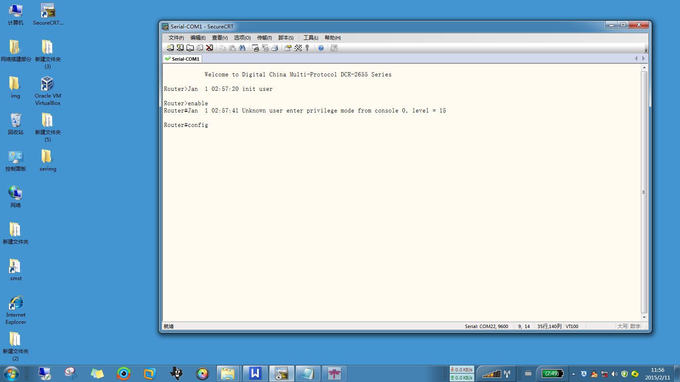Click the terminal scrollbar down arrow

644,317
